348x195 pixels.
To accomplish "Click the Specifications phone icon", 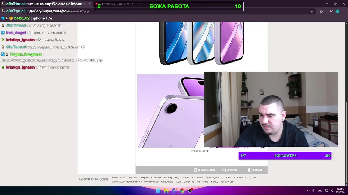I will click(195, 170).
